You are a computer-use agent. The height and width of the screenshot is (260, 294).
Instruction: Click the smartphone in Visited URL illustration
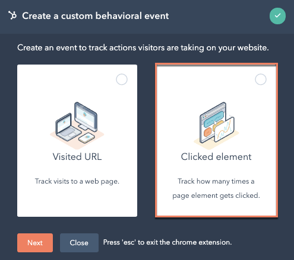[x=87, y=138]
